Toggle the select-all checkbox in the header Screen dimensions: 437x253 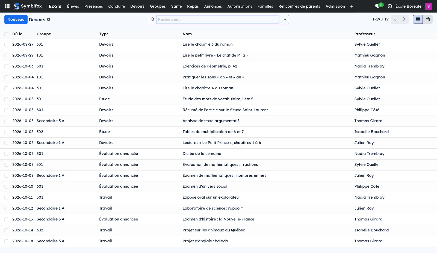tap(6, 34)
